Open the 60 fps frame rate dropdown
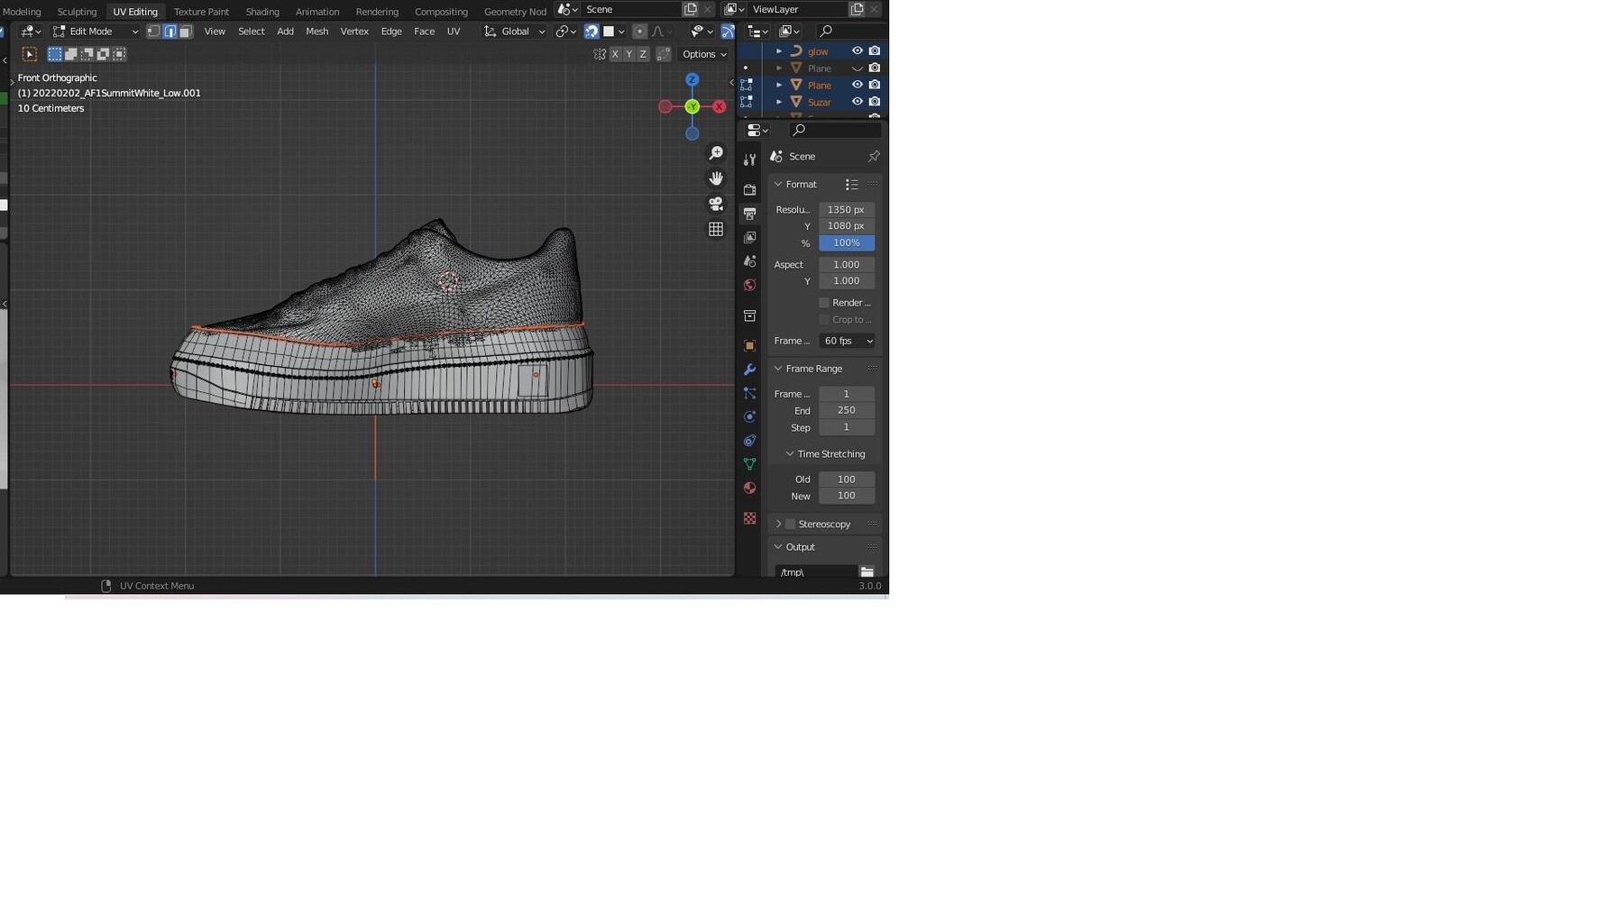The image size is (1623, 913). [846, 341]
